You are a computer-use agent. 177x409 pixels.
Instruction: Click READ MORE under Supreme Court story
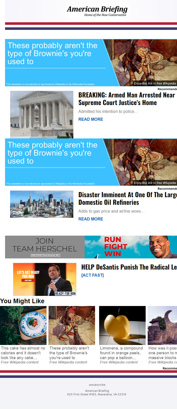pos(91,119)
